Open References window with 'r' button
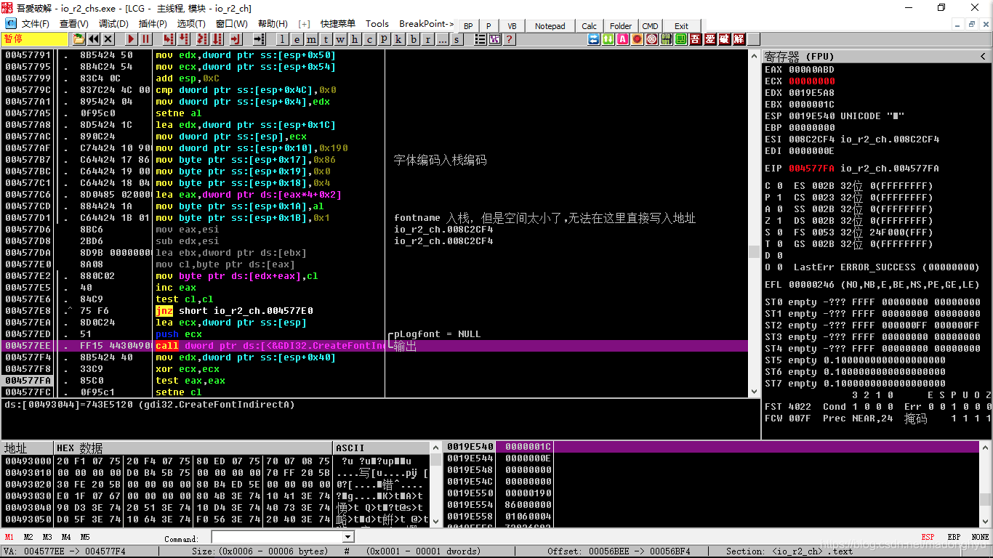Screen dimensions: 993x558 coord(427,39)
